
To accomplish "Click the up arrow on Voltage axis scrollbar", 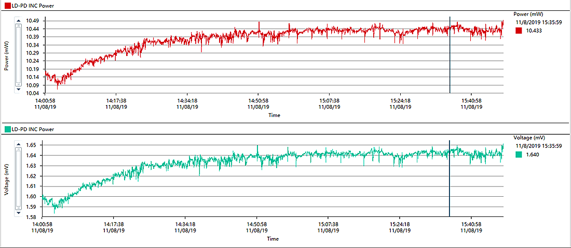I will coord(19,145).
